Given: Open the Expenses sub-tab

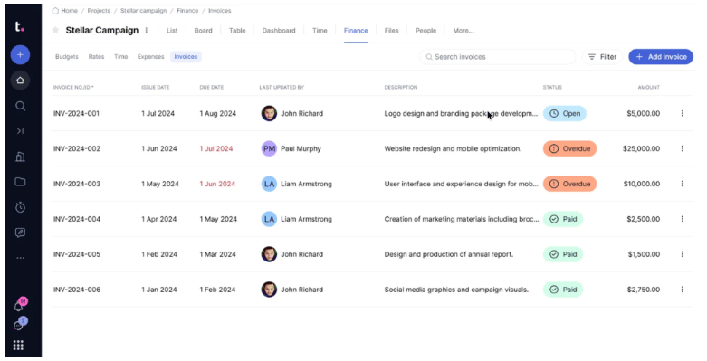Looking at the screenshot, I should 150,57.
